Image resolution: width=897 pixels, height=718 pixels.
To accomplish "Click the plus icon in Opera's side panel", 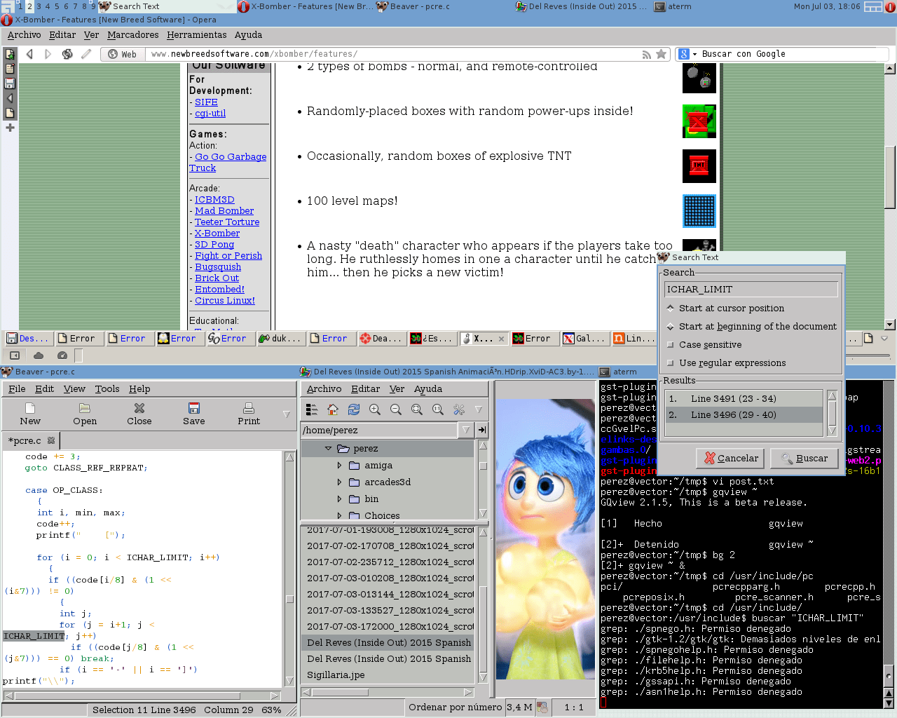I will 10,128.
